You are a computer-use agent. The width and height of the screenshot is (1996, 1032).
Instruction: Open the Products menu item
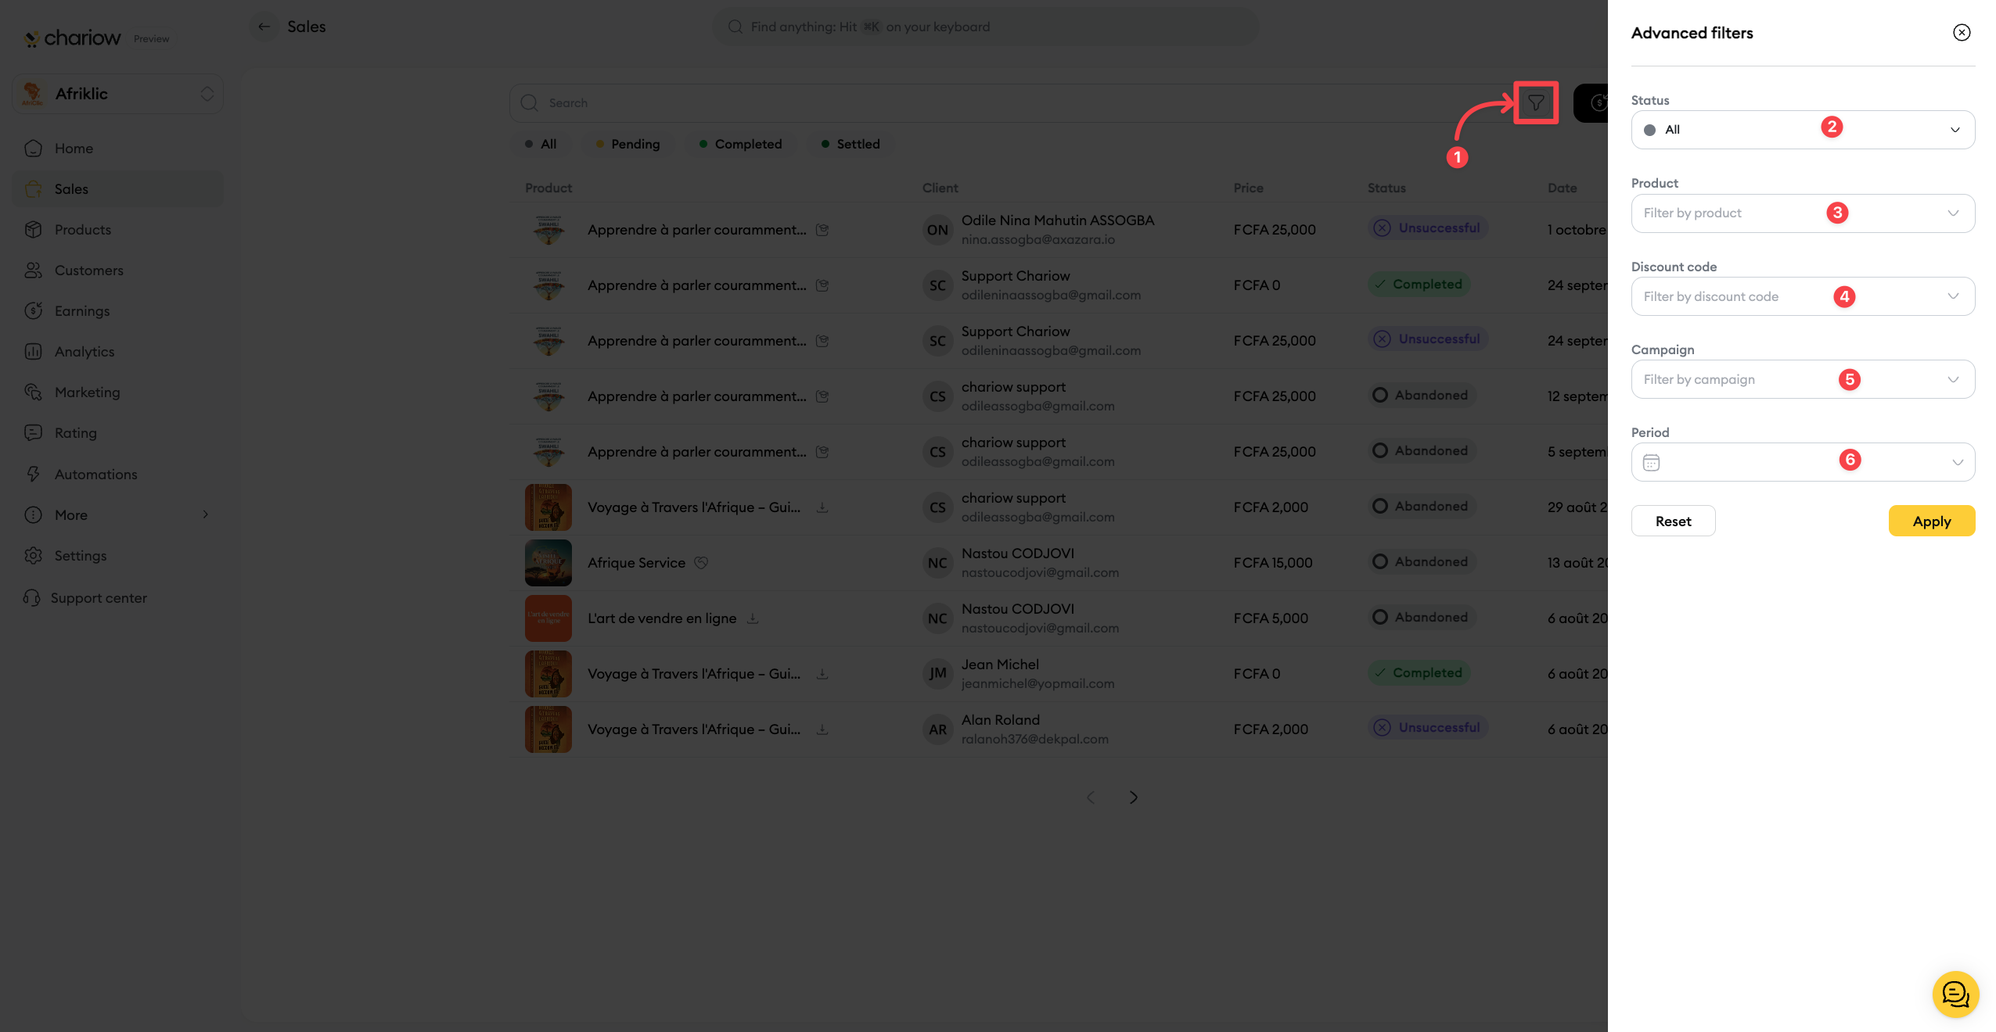[x=83, y=230]
